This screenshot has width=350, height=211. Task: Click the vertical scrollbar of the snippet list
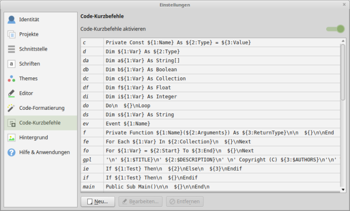tap(342, 76)
